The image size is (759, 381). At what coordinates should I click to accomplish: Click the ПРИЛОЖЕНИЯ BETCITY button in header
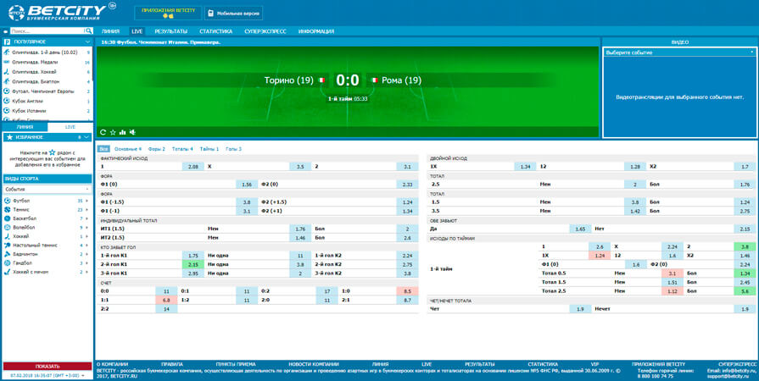pyautogui.click(x=168, y=13)
